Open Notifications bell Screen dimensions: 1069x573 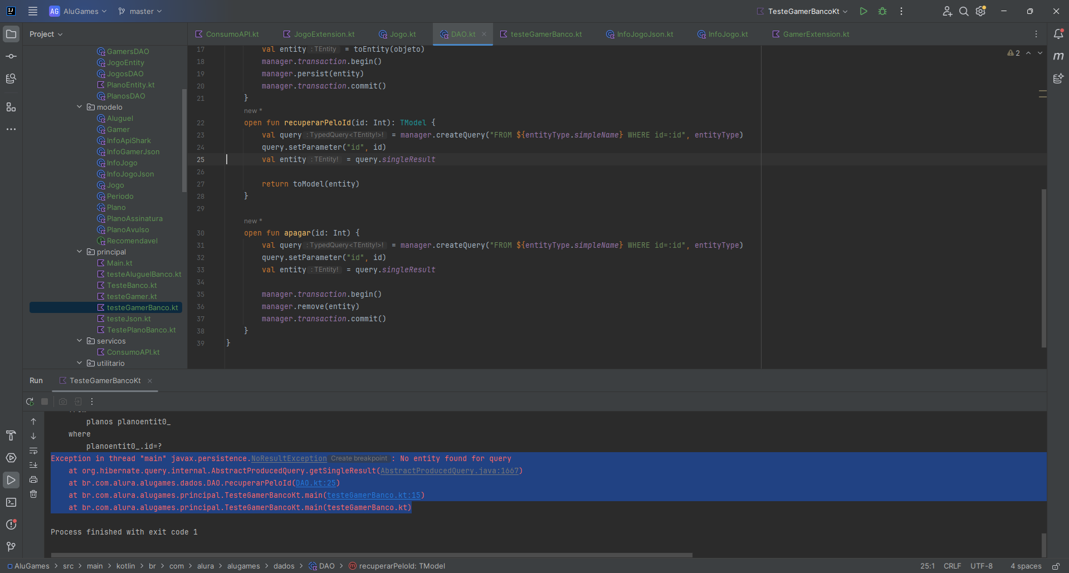tap(1058, 34)
